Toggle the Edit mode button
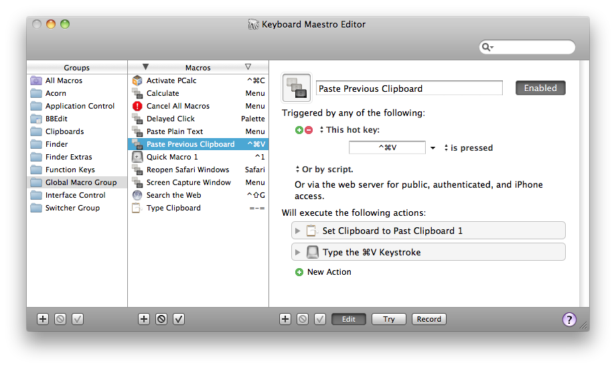The image size is (616, 368). coord(348,319)
